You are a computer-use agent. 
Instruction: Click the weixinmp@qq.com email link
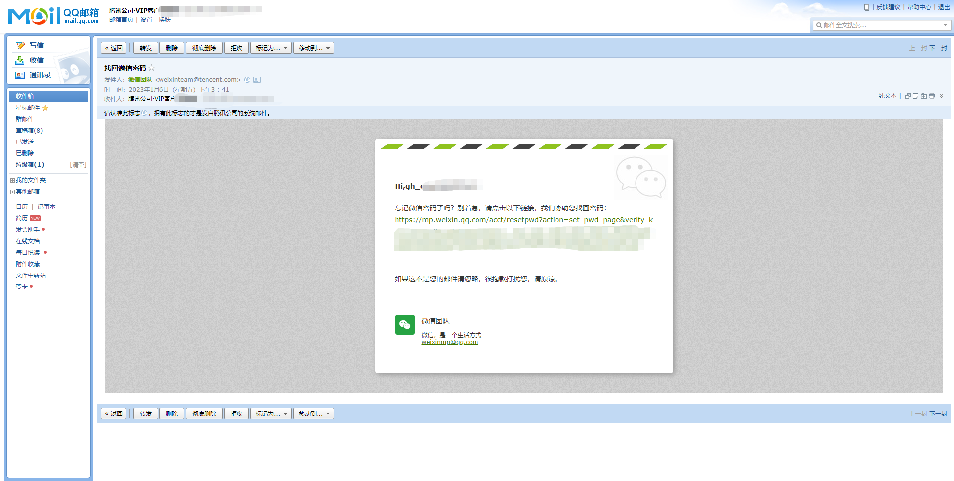(450, 342)
